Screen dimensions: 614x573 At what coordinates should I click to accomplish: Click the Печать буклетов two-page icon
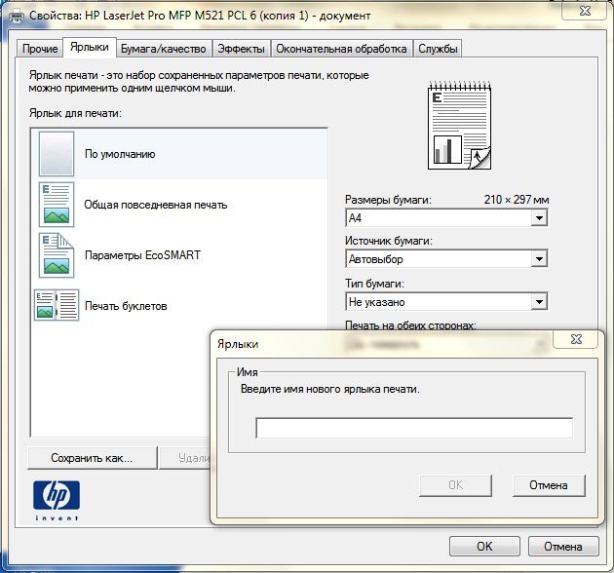point(57,305)
